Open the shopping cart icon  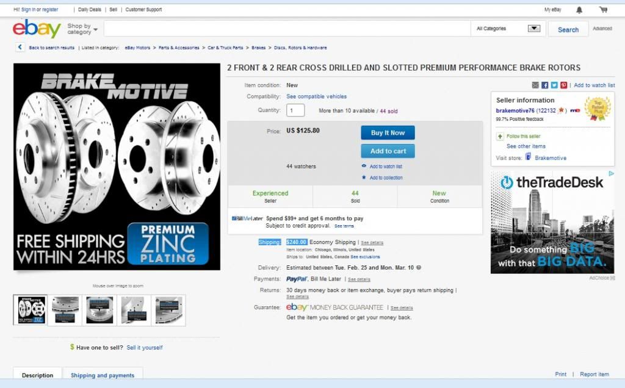(x=603, y=10)
